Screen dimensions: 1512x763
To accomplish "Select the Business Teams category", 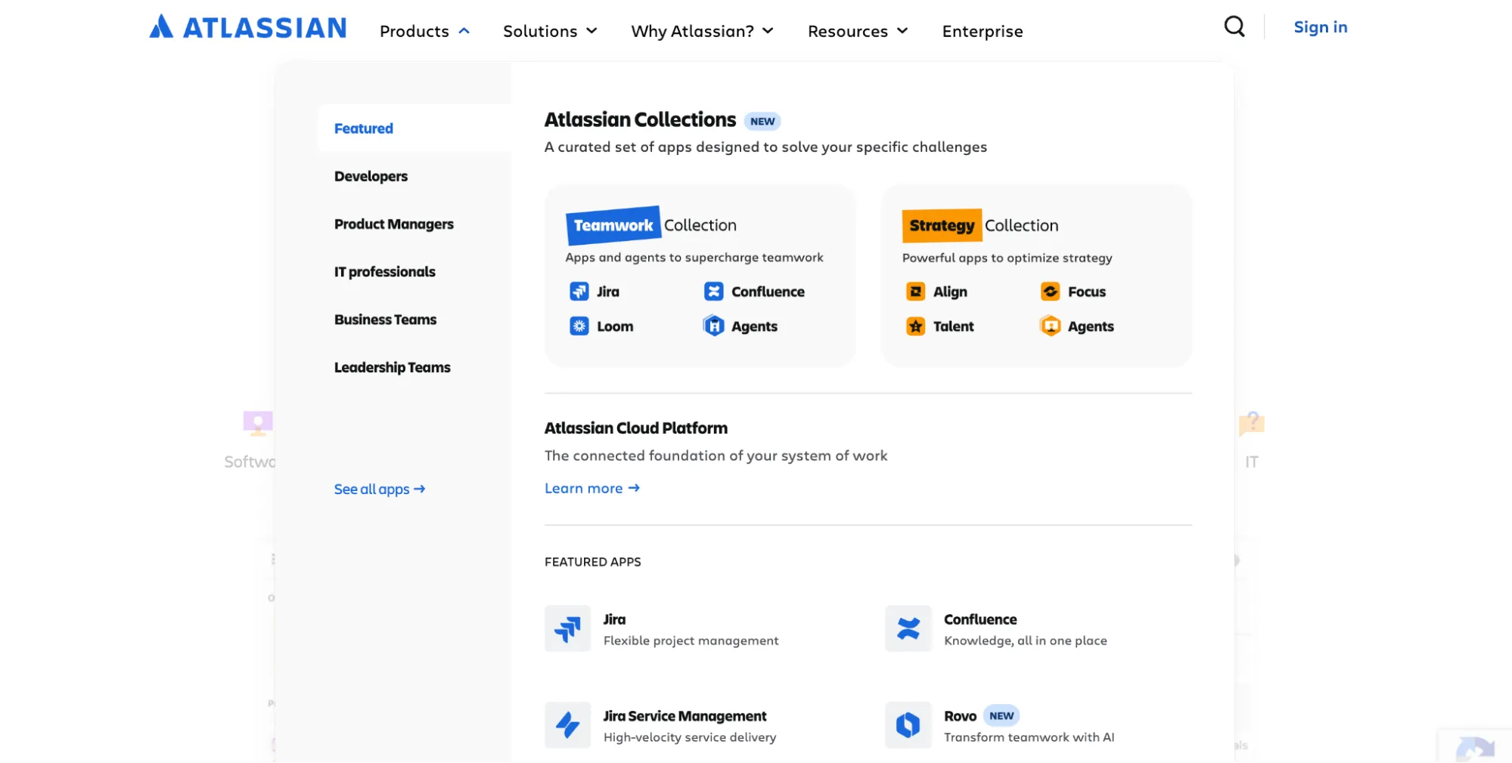I will click(385, 320).
